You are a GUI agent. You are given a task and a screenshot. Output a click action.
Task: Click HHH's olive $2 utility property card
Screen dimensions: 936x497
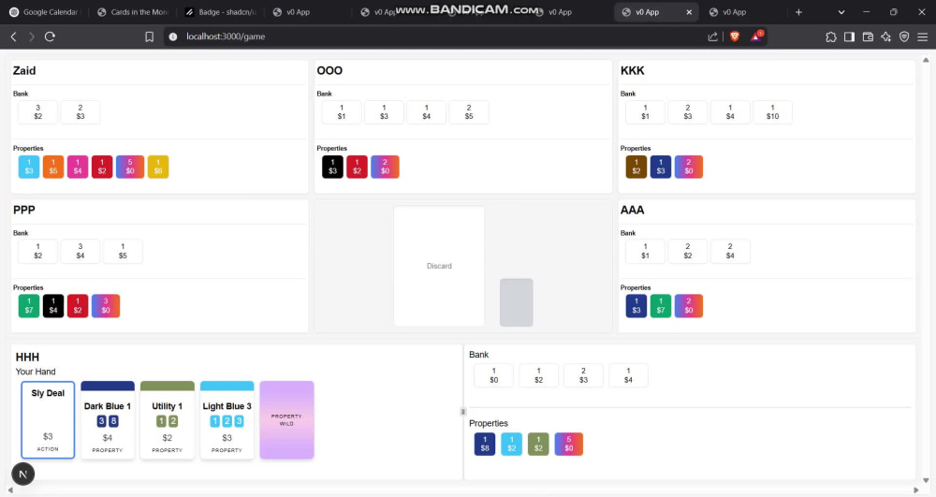(x=538, y=445)
